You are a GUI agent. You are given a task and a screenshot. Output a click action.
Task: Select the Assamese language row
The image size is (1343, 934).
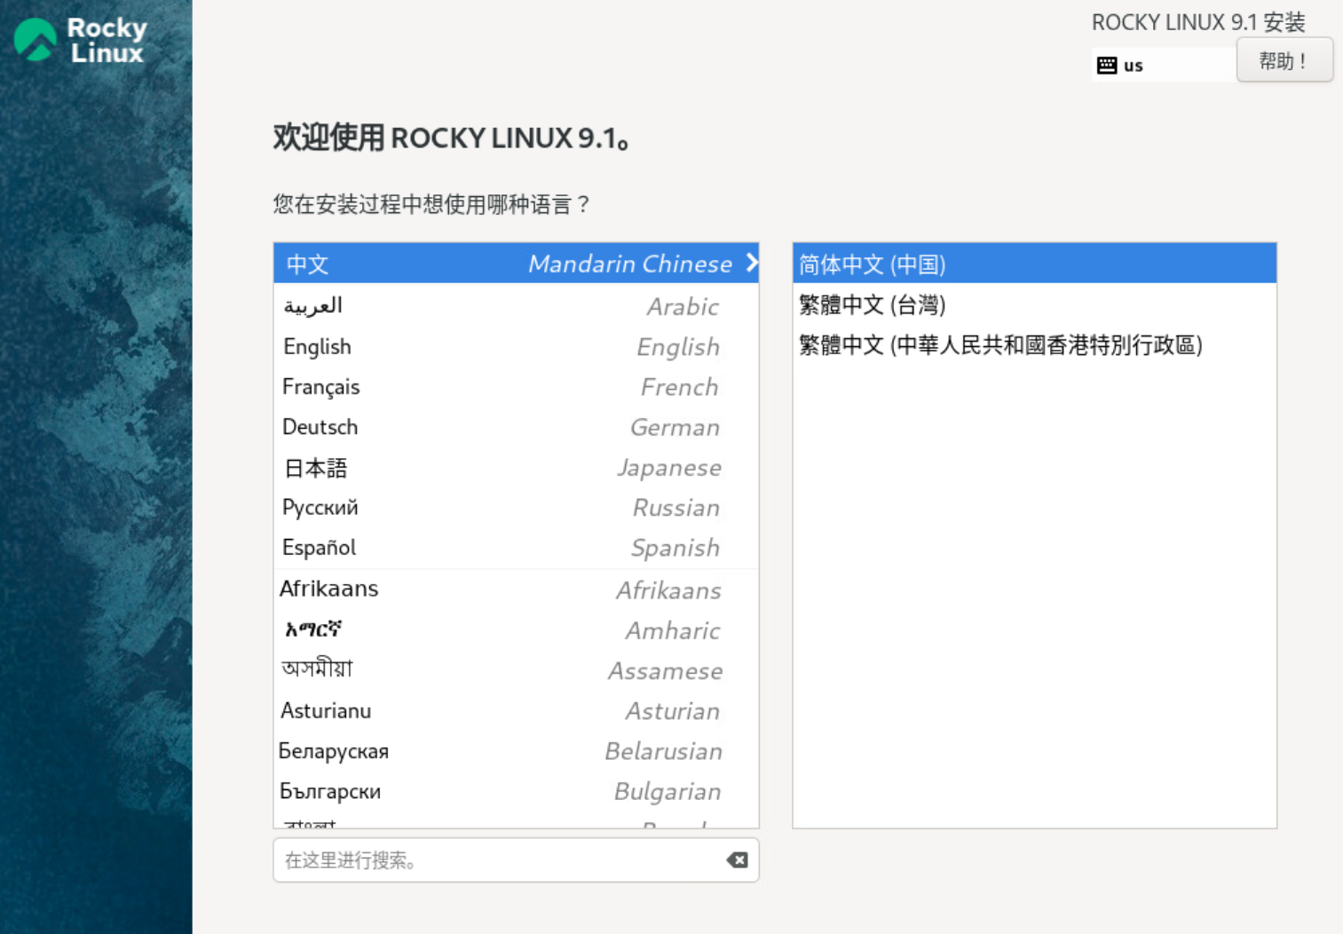tap(516, 670)
